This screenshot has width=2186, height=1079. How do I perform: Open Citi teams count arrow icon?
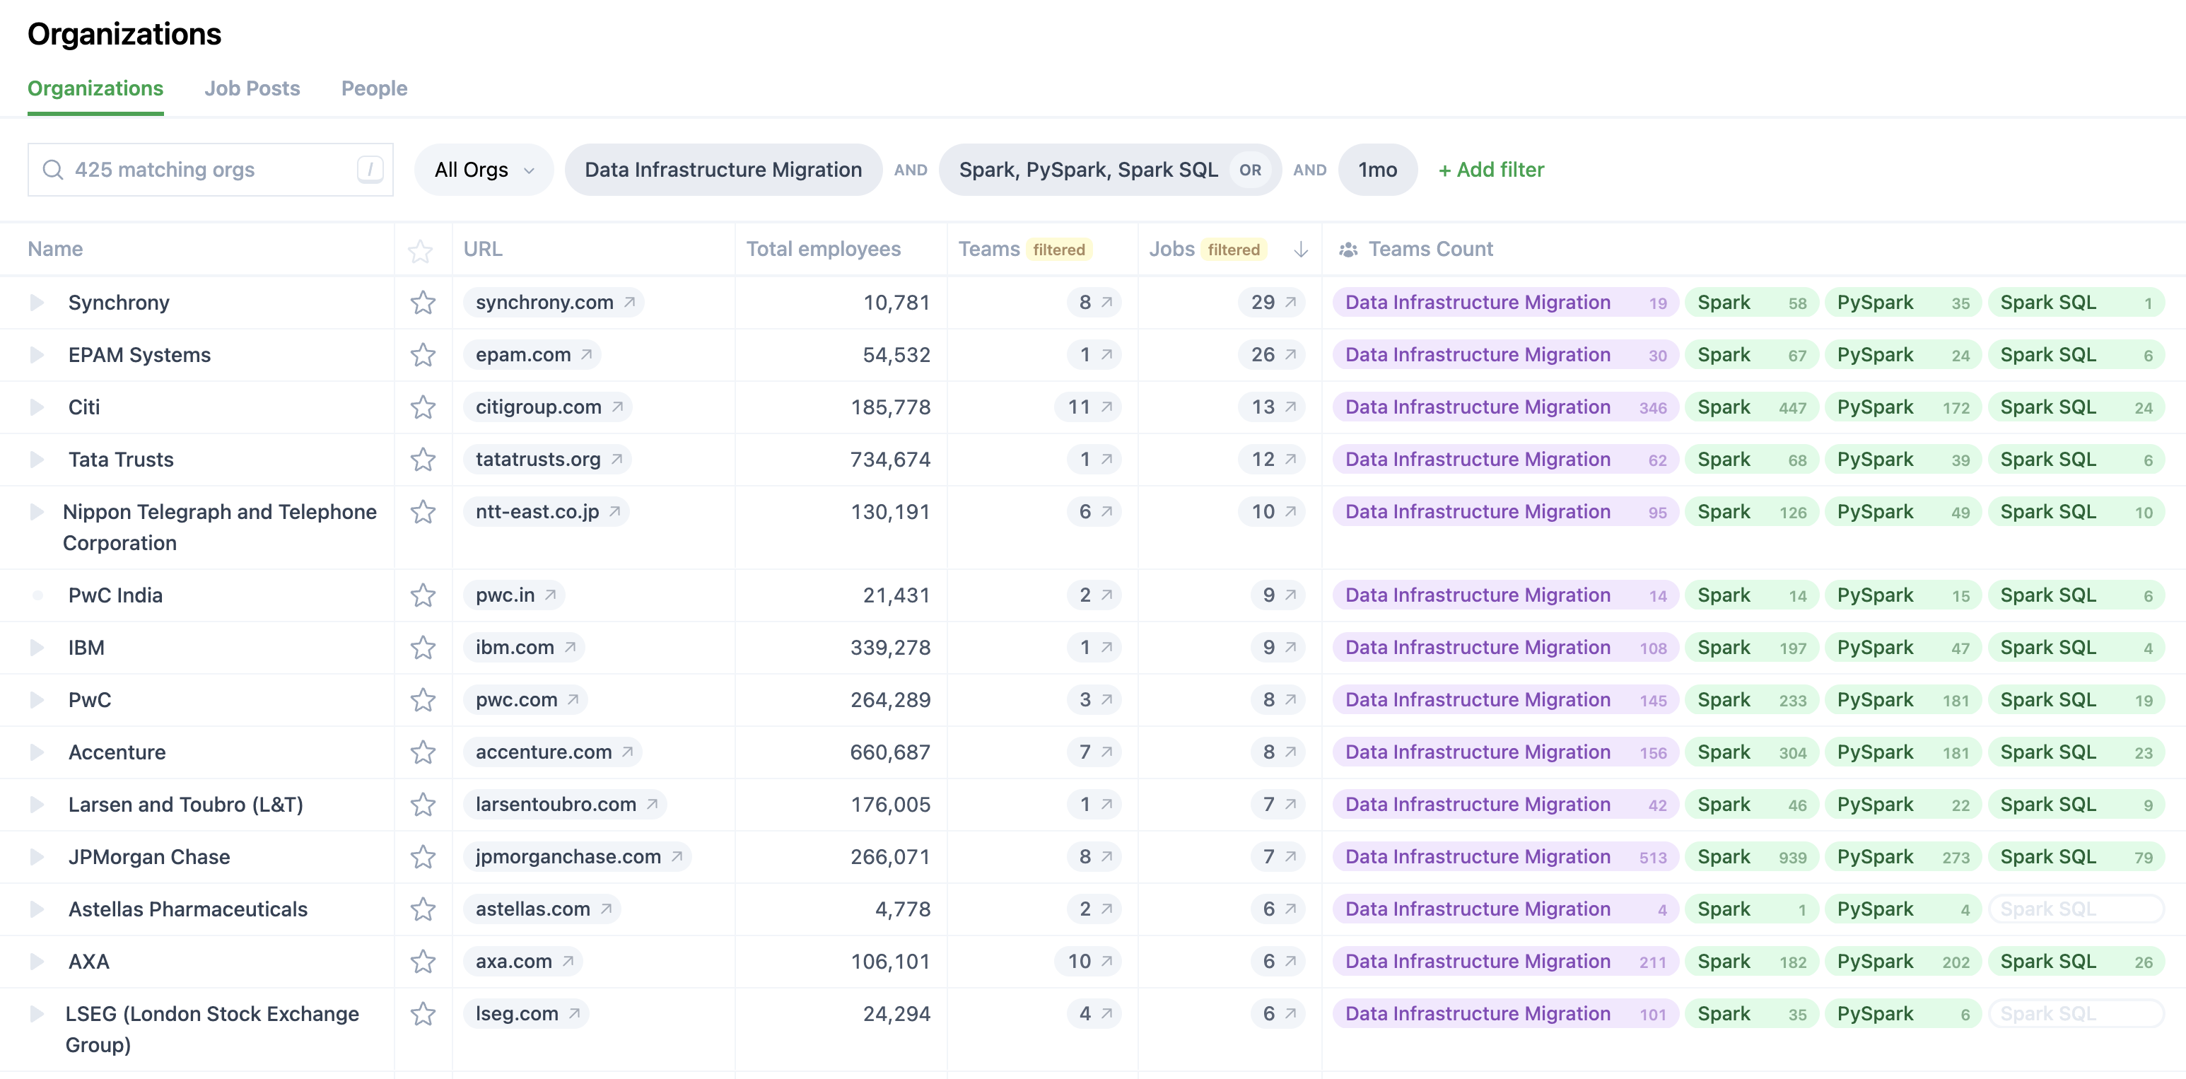click(1106, 407)
